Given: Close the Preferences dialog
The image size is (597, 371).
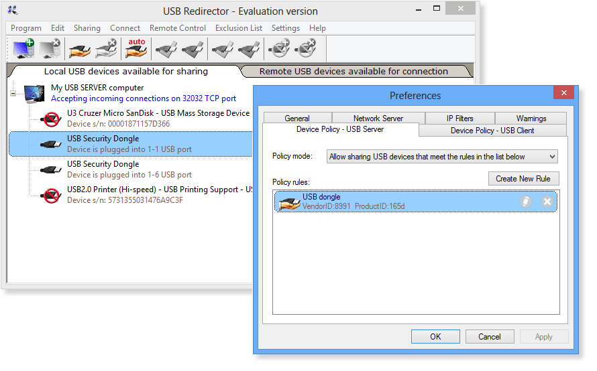Looking at the screenshot, I should [564, 92].
